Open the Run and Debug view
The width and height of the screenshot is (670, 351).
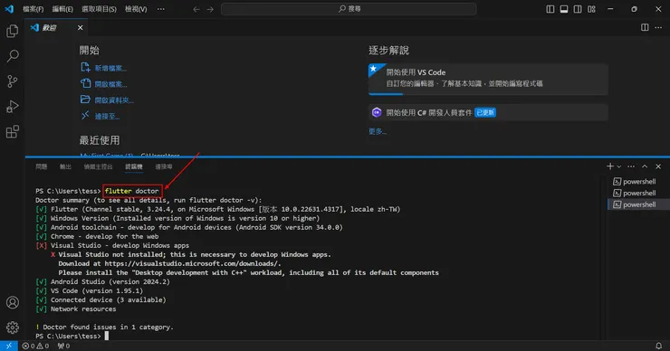click(13, 107)
